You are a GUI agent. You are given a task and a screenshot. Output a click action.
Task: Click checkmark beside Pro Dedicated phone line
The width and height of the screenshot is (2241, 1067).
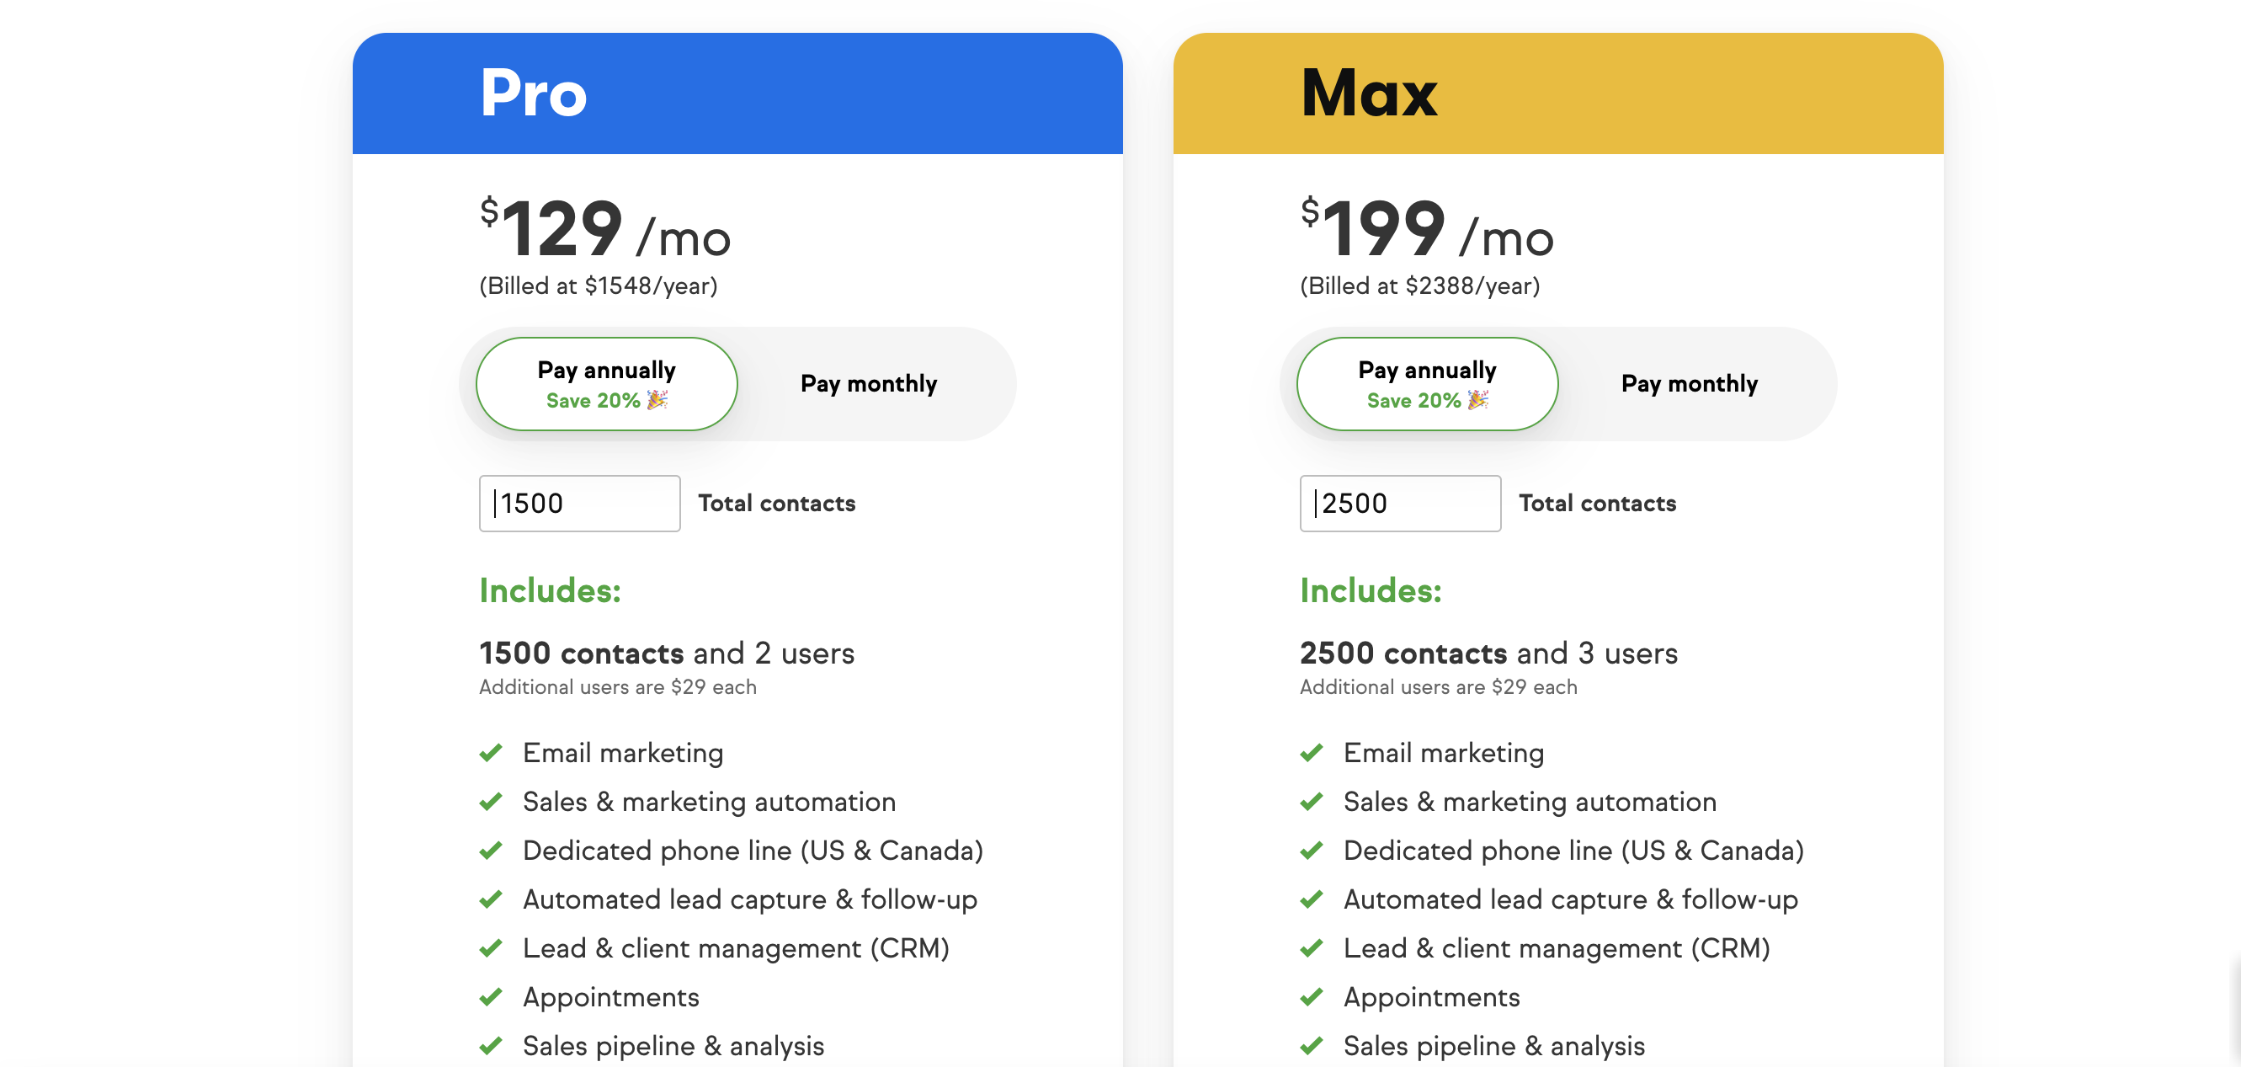pos(491,850)
